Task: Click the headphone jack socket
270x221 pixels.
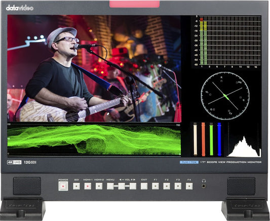Action: pos(204,186)
